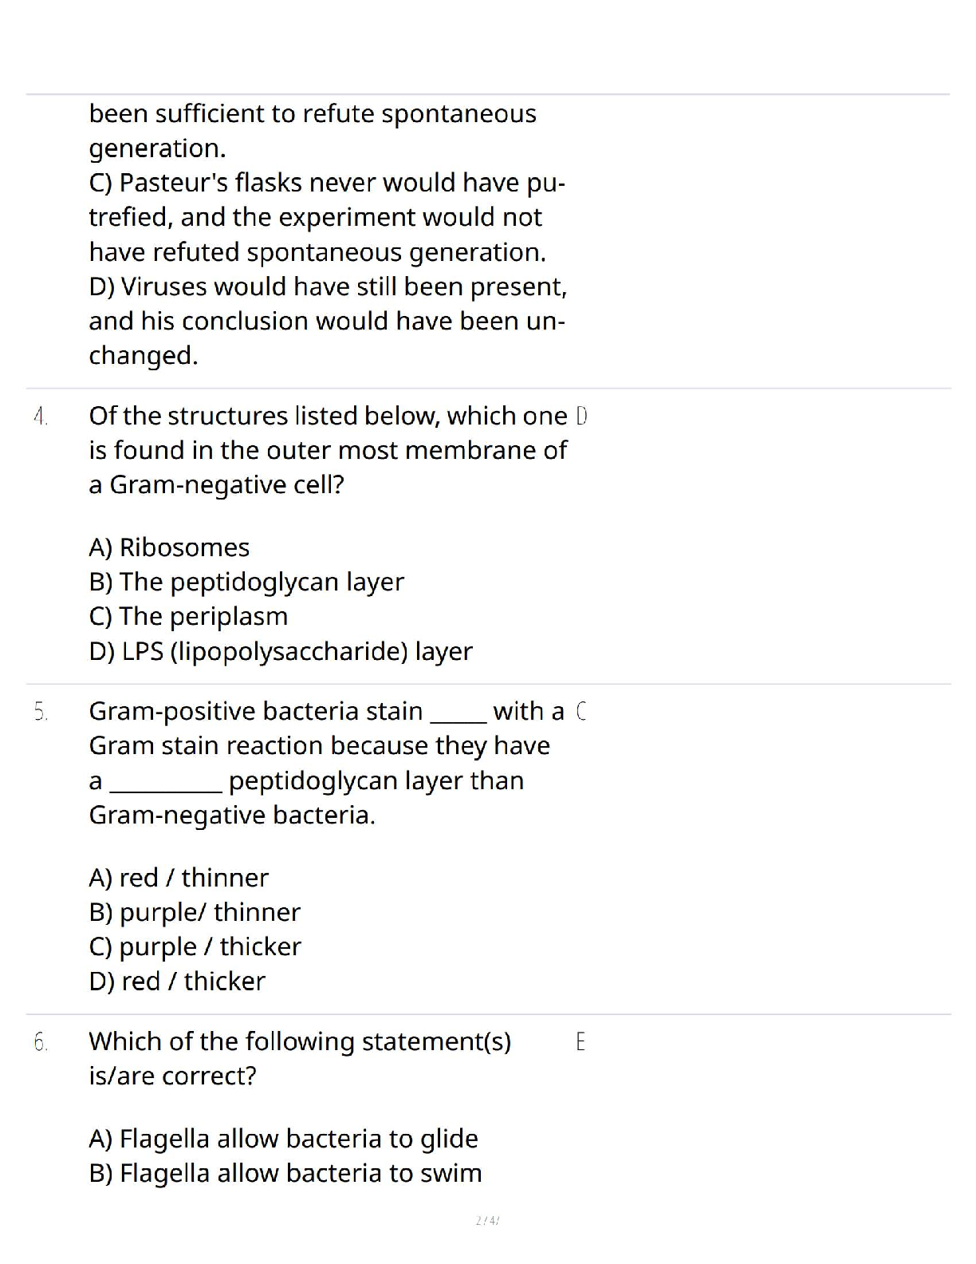Screen dimensions: 976x1264
Task: Click the page number indicator at bottom
Action: [487, 1220]
